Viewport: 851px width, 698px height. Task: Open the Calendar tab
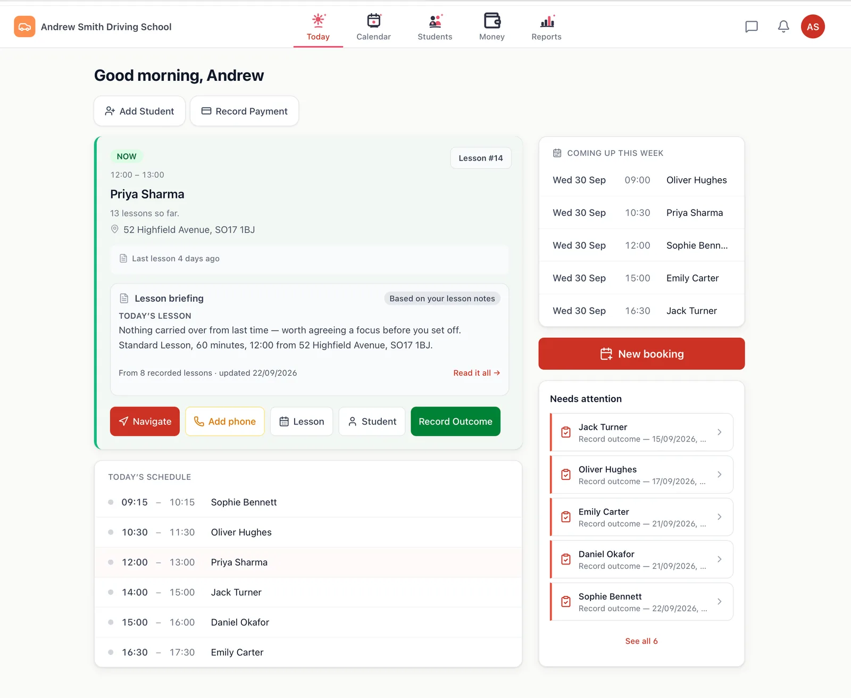pyautogui.click(x=373, y=27)
